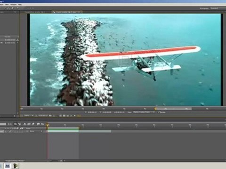Open the Graph Editor from the timeline
This screenshot has height=169, width=226.
pos(42,124)
